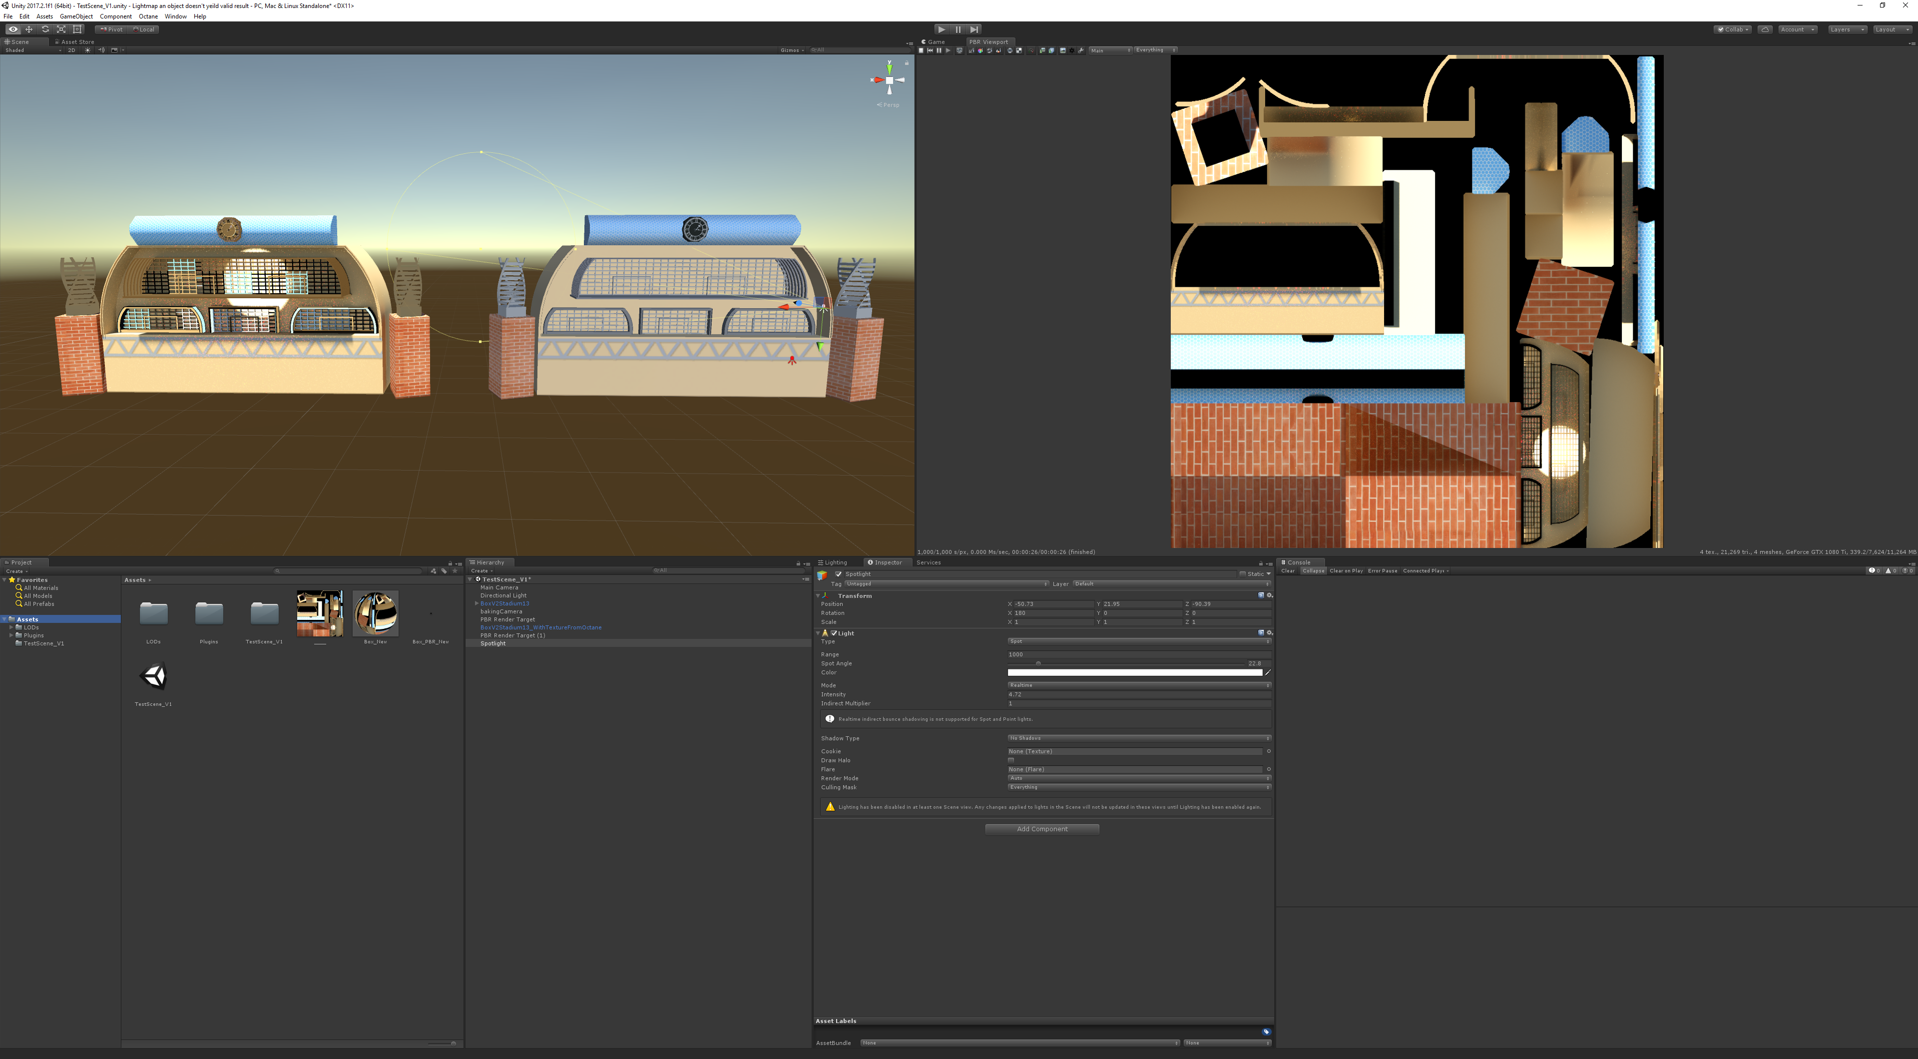Open PBR Viewport wrench settings icon
1918x1059 pixels.
(x=1081, y=50)
